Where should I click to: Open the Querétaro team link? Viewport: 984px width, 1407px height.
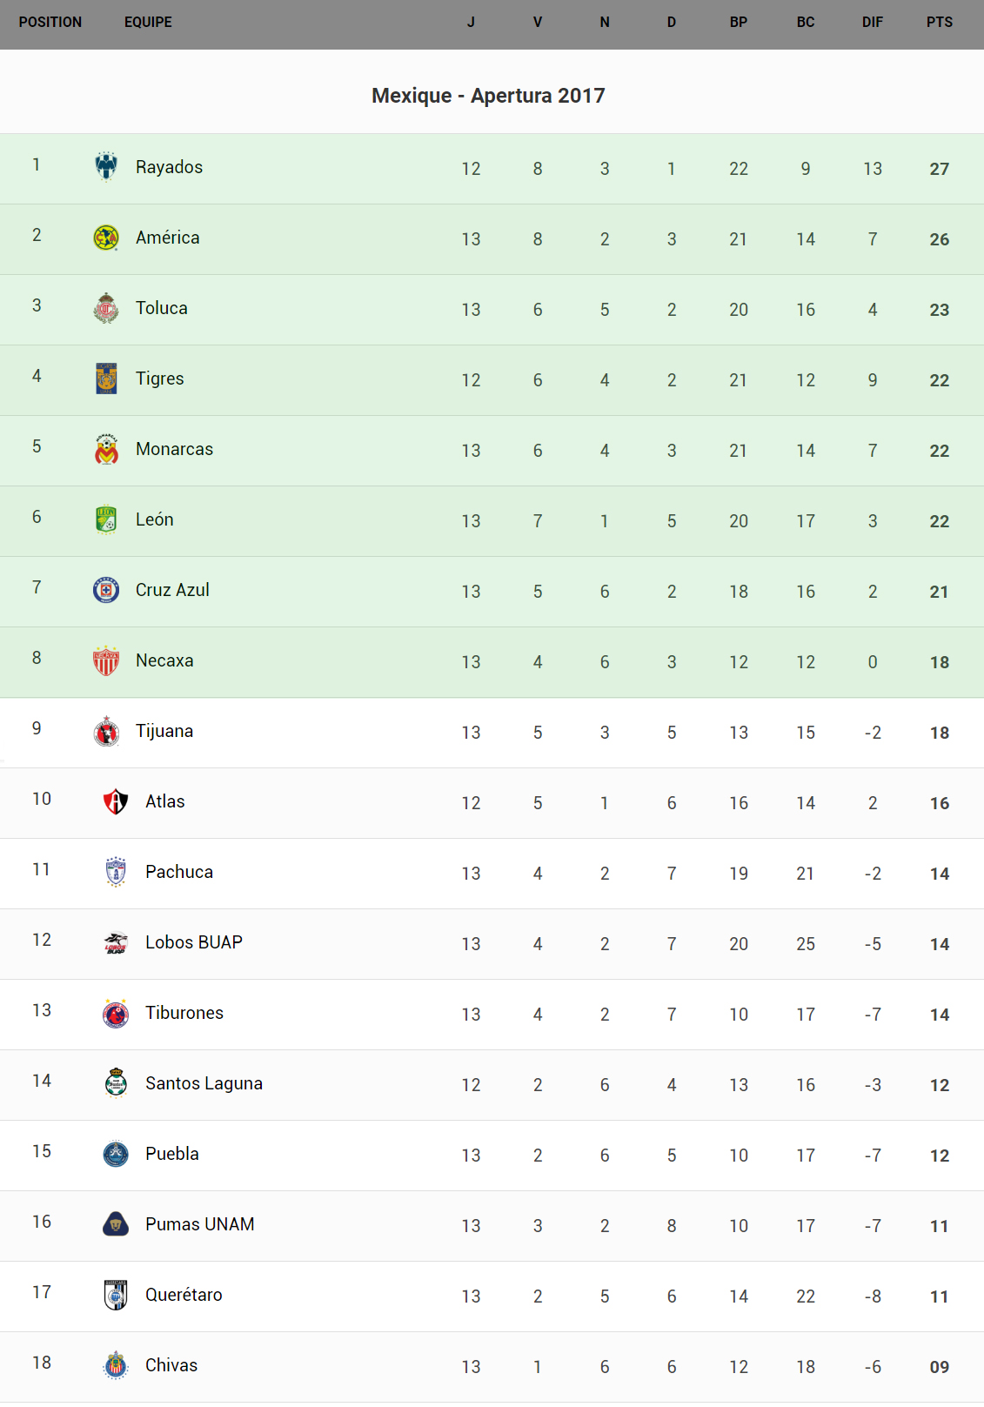click(184, 1295)
